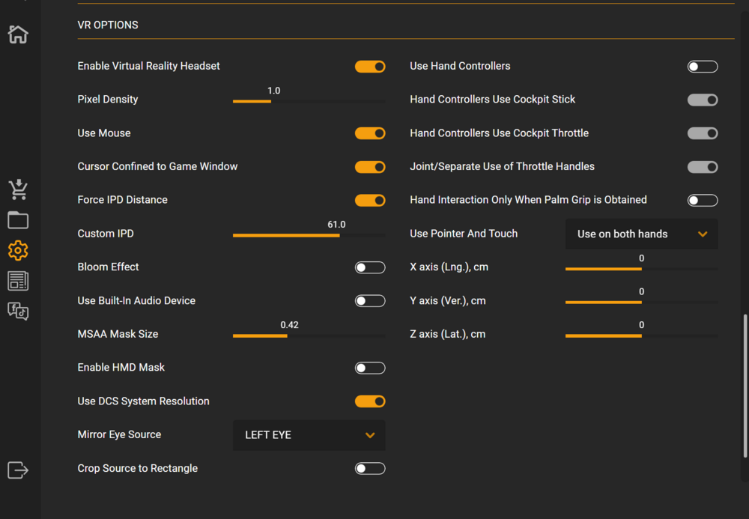Open the social media chat icon
Image resolution: width=749 pixels, height=519 pixels.
pos(18,311)
